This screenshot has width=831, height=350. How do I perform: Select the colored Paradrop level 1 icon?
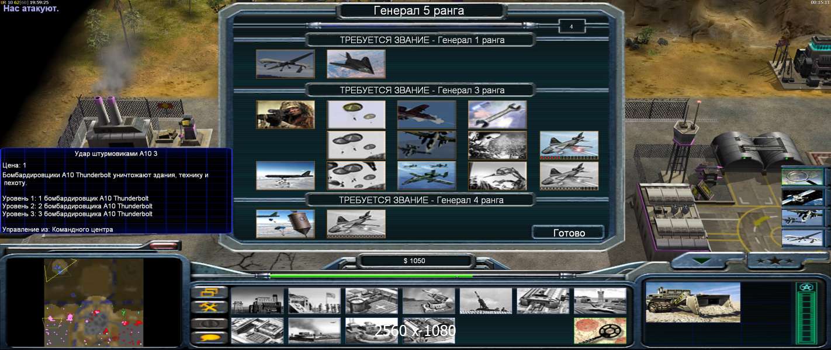356,115
